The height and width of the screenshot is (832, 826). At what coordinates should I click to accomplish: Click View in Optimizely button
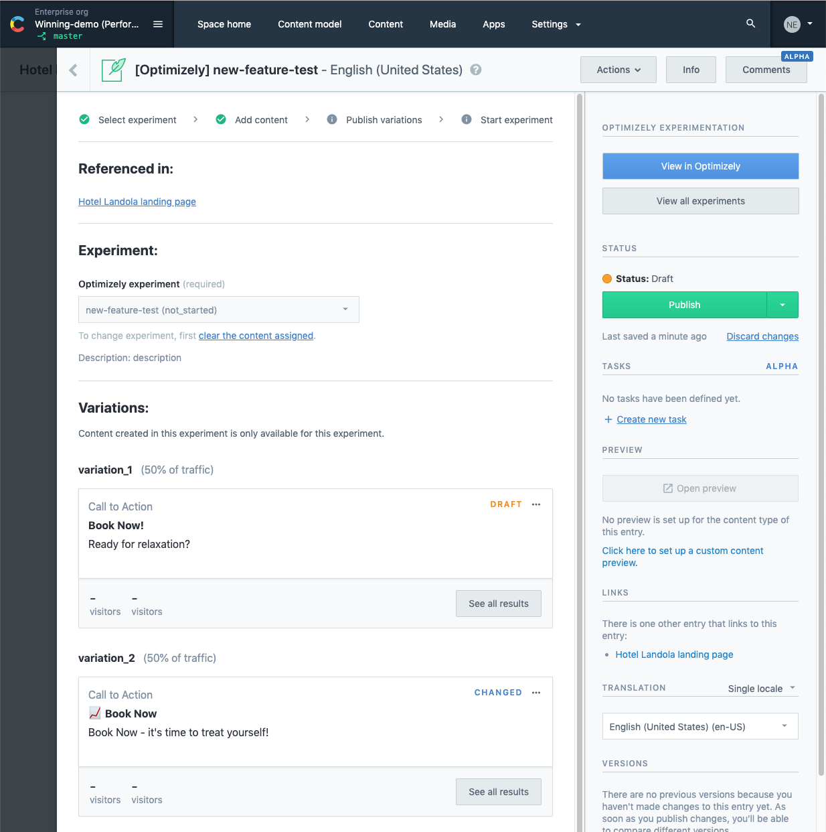tap(700, 166)
